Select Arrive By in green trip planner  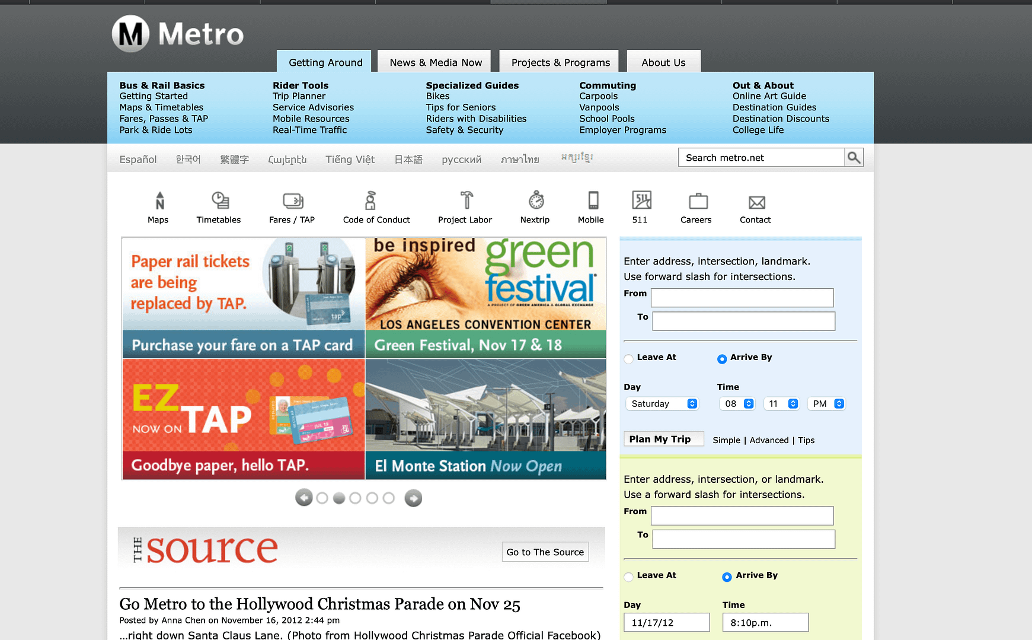pos(727,577)
